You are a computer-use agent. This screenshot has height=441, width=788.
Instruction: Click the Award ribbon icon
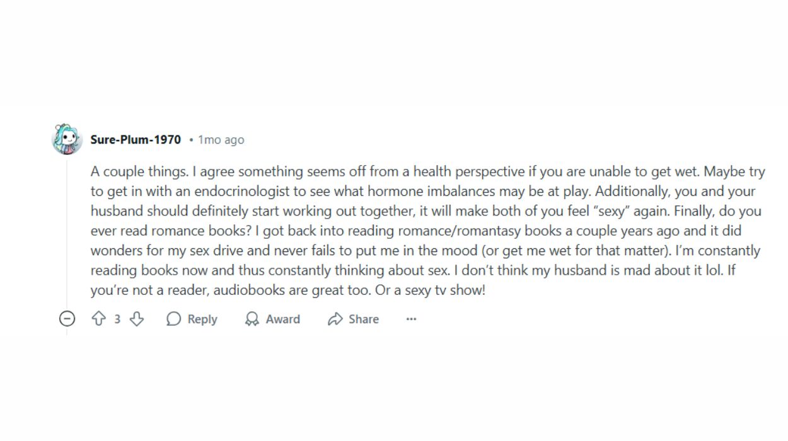pyautogui.click(x=252, y=319)
